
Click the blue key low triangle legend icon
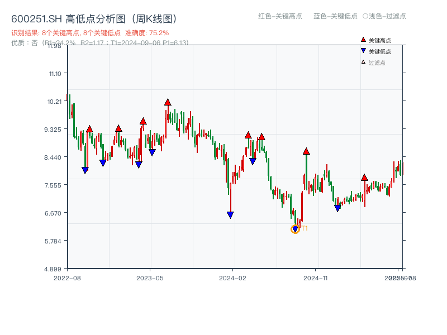pos(363,51)
